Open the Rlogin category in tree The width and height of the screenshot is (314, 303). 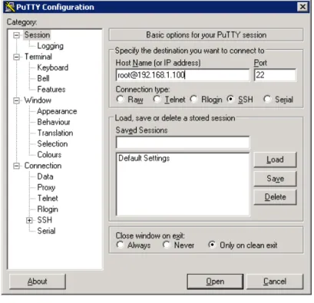pyautogui.click(x=48, y=209)
